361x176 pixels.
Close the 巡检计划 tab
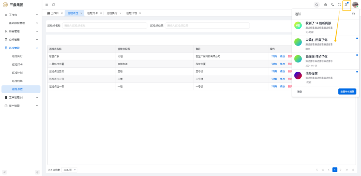pyautogui.click(x=140, y=13)
